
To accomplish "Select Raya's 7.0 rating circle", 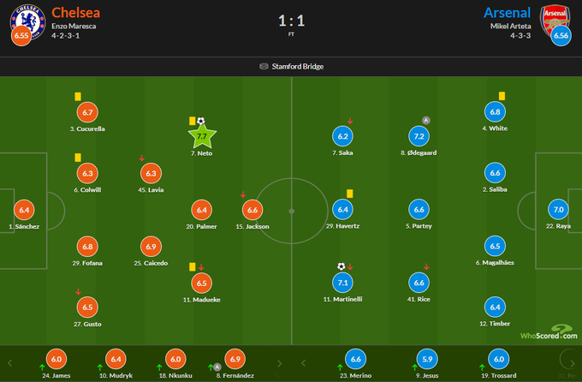I will (x=558, y=209).
